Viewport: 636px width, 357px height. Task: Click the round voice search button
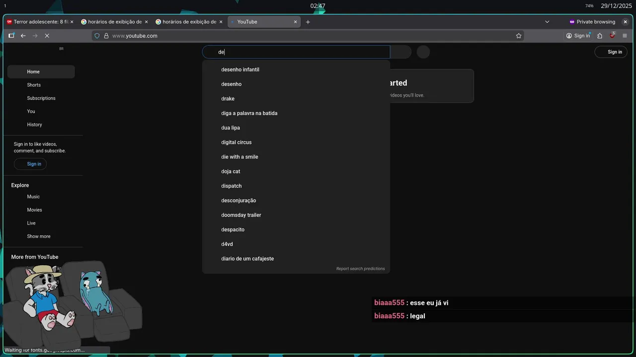(x=423, y=52)
